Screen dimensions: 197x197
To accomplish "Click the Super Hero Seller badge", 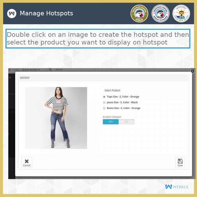I will coord(181,13).
